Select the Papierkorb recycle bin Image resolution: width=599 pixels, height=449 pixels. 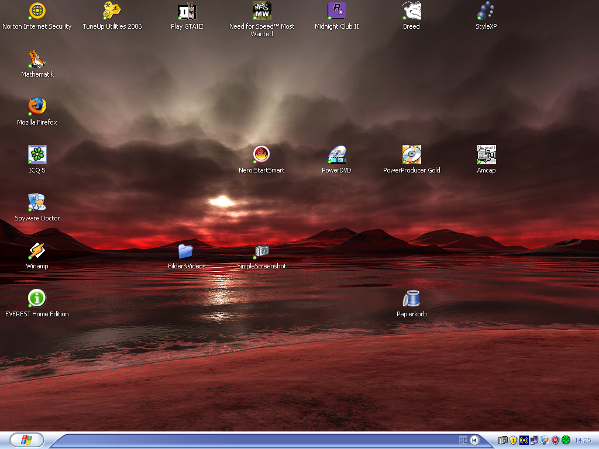pos(411,299)
